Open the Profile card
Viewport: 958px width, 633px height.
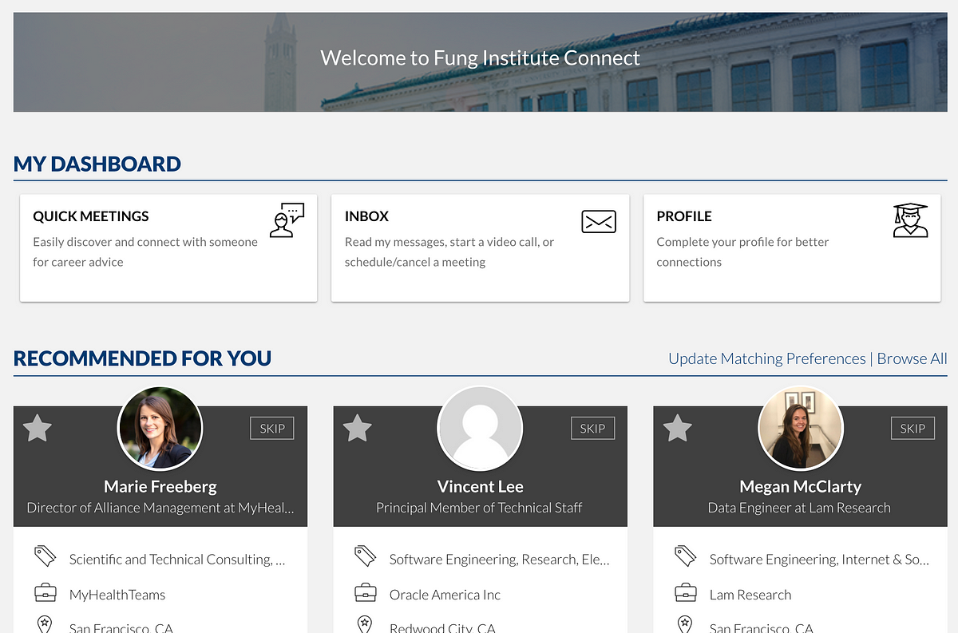pyautogui.click(x=792, y=248)
